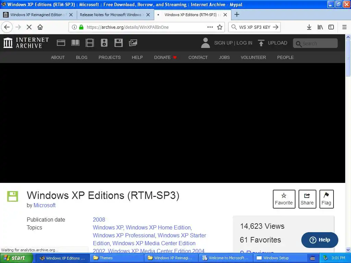Click the Share button
Image resolution: width=351 pixels, height=263 pixels.
(307, 199)
